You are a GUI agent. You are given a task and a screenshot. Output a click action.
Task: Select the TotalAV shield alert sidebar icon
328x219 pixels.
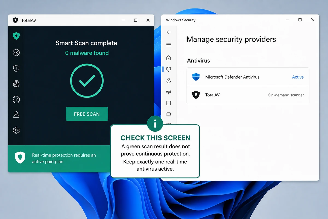click(16, 68)
